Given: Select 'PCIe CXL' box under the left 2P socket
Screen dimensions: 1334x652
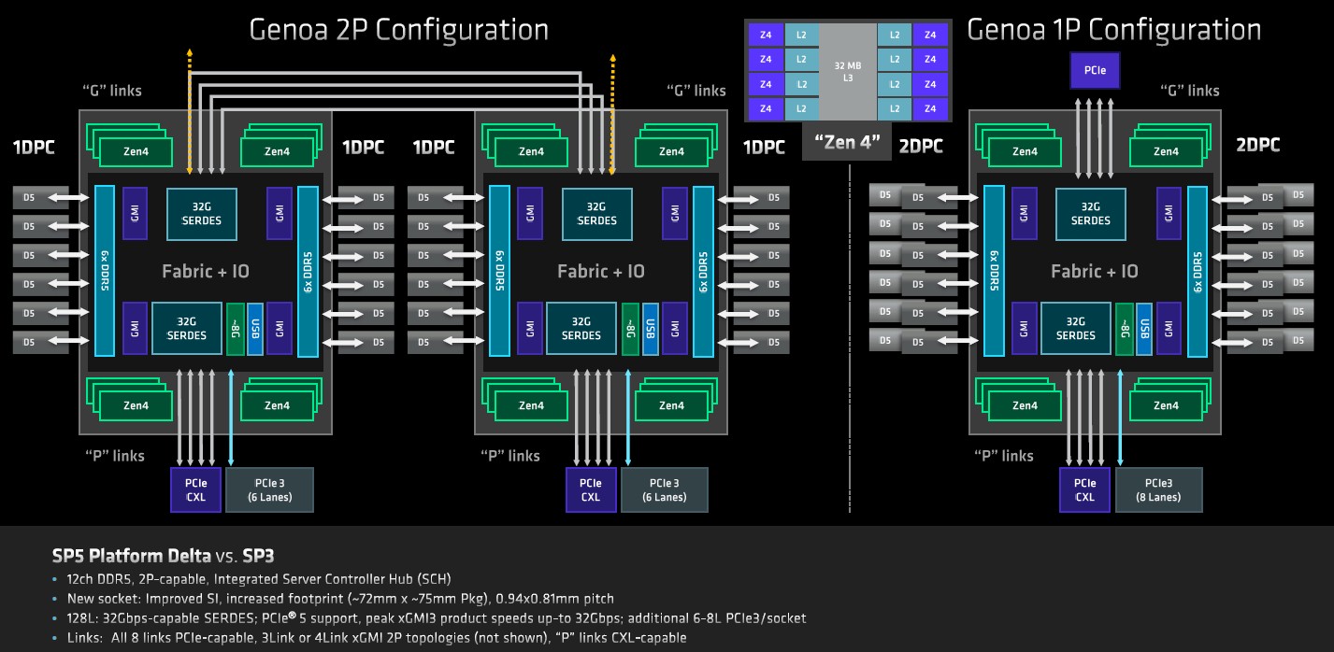Looking at the screenshot, I should 195,489.
